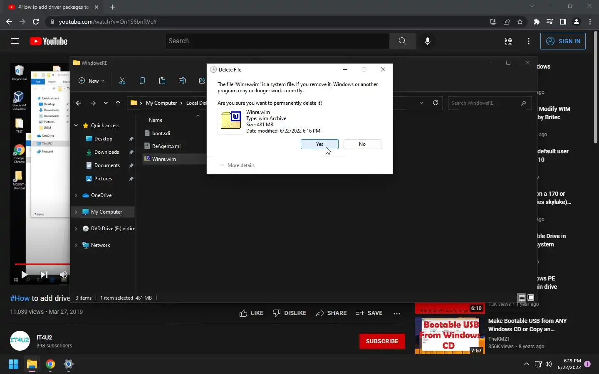Select My Computer in the address breadcrumb
The height and width of the screenshot is (374, 599).
[161, 103]
